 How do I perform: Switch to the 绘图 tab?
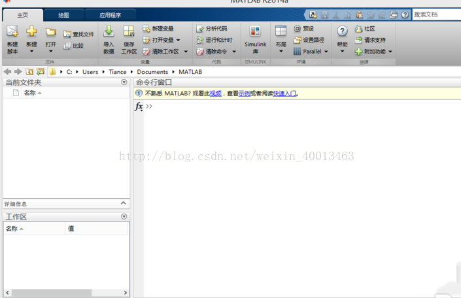[63, 15]
